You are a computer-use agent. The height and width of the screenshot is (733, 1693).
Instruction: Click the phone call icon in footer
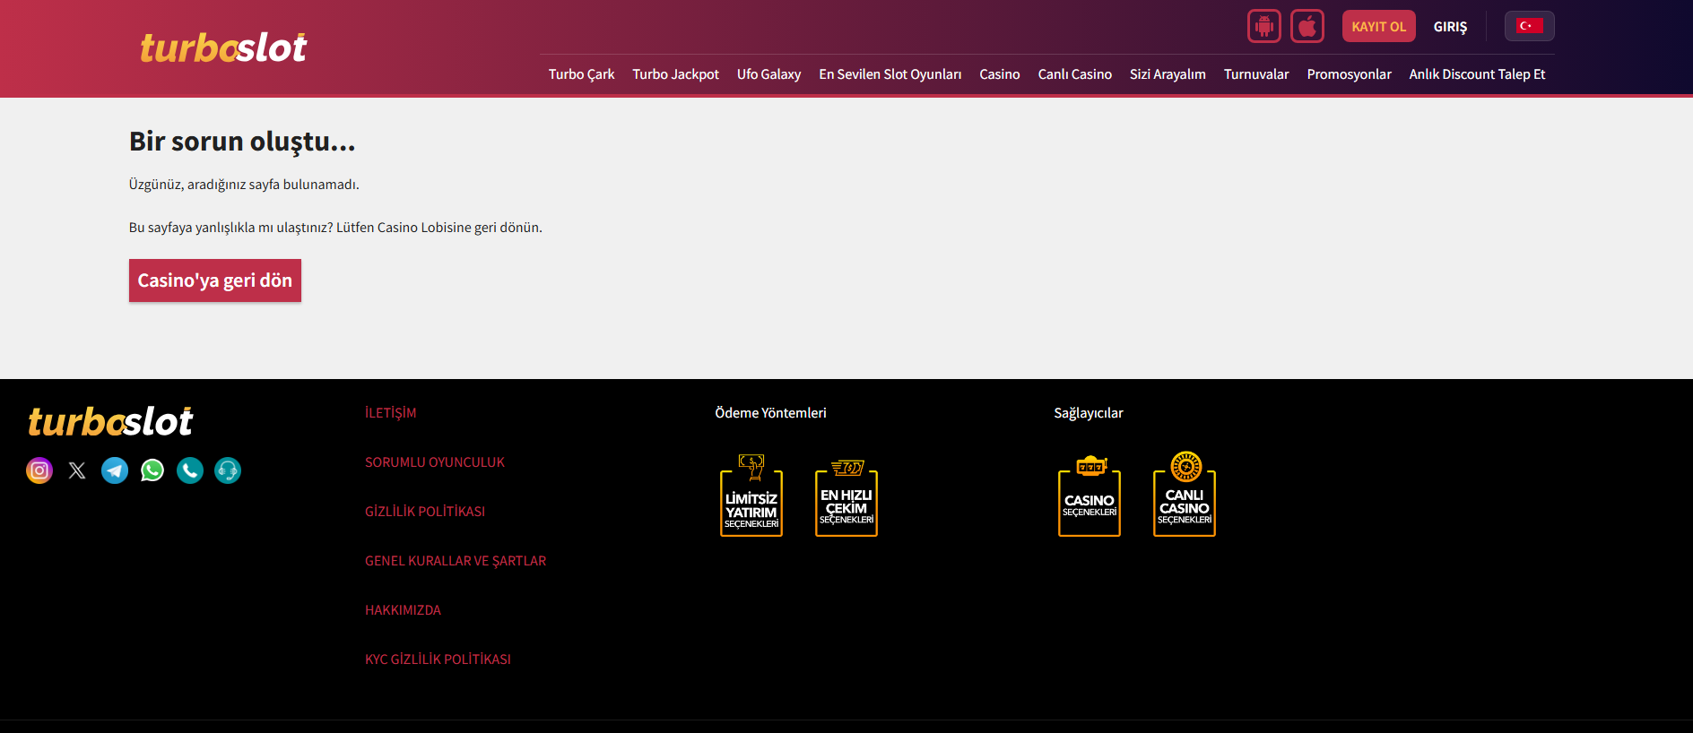coord(190,470)
